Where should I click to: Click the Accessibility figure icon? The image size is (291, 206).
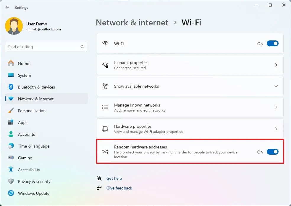[11, 170]
